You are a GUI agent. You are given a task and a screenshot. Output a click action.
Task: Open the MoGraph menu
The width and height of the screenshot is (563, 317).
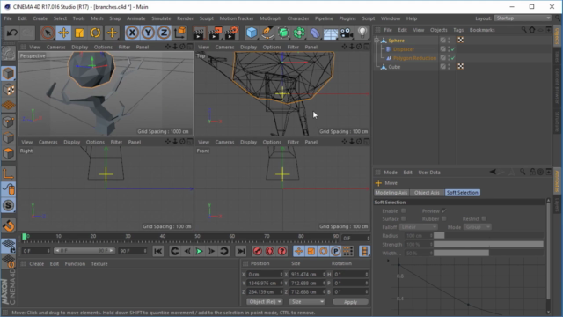[270, 18]
